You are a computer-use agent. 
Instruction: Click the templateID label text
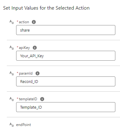click(28, 99)
